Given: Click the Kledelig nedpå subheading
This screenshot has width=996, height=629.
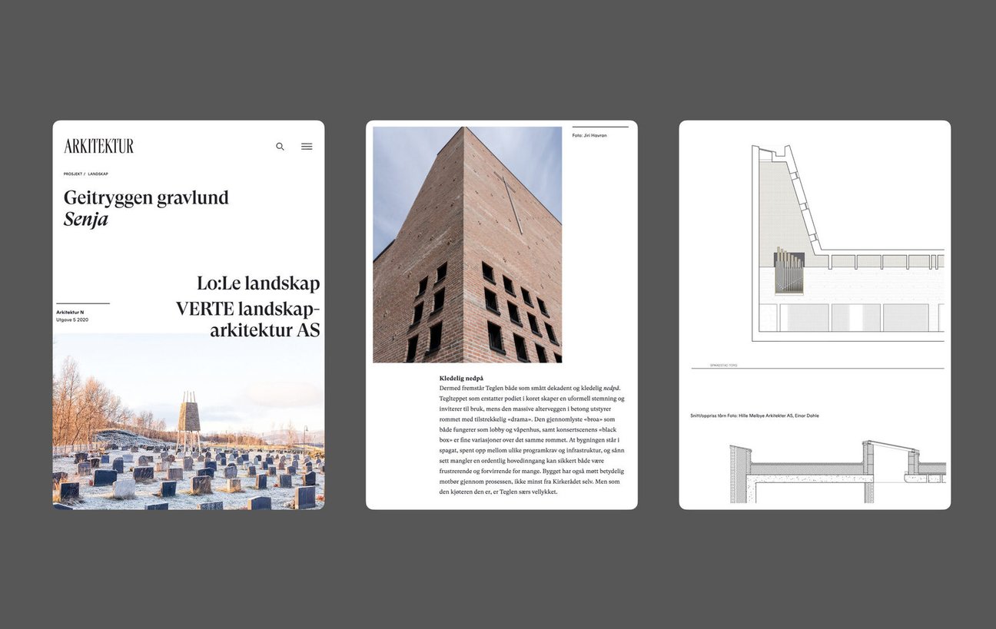Looking at the screenshot, I should 461,379.
